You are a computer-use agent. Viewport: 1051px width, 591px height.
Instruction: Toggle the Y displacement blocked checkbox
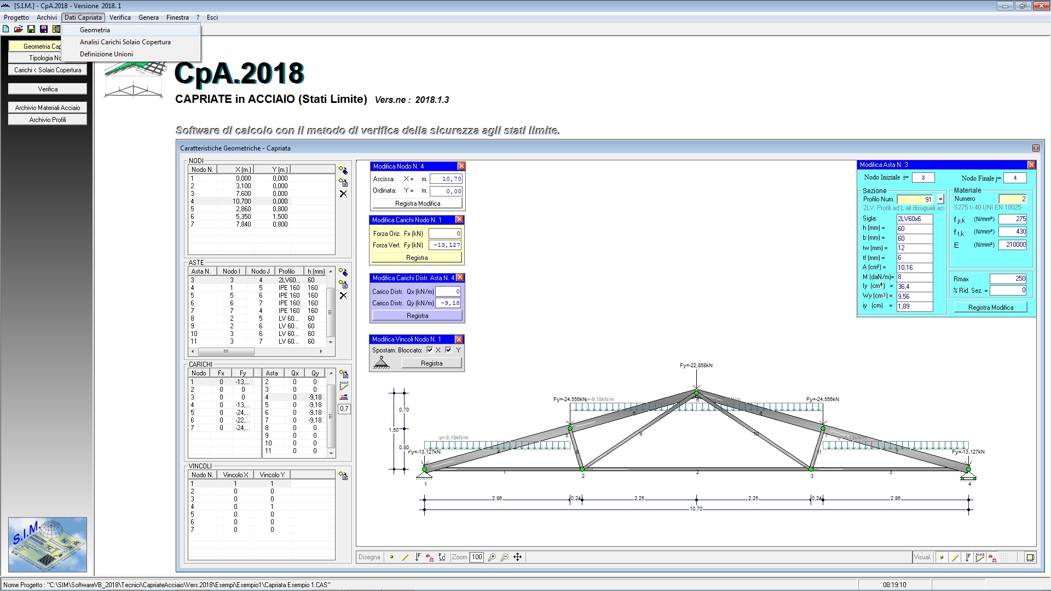click(x=448, y=350)
